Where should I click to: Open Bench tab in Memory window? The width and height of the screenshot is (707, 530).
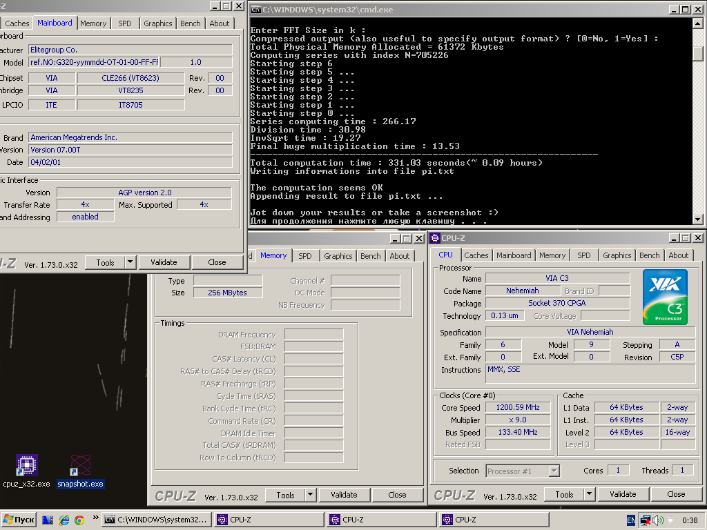click(370, 256)
